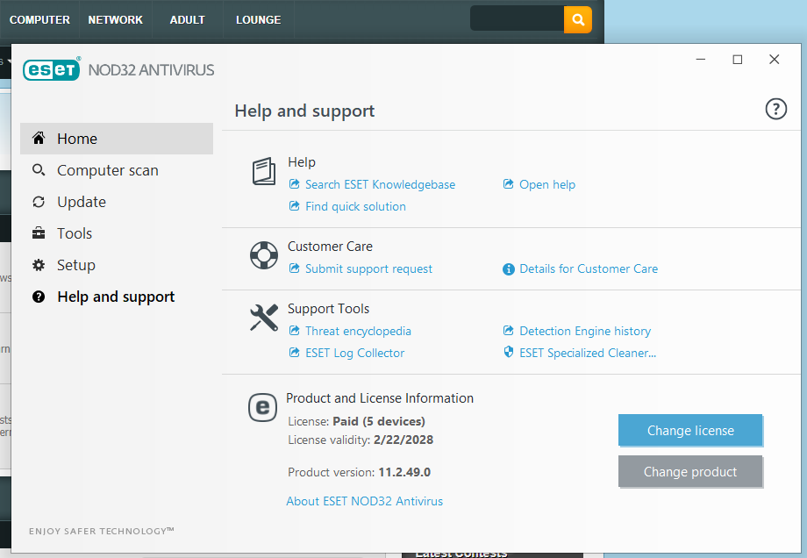Click external-link icon beside Threat encyclopedia
The height and width of the screenshot is (558, 807).
[x=295, y=331]
